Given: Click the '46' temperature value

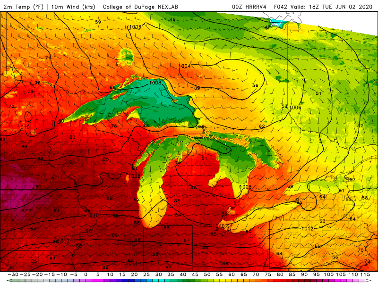Looking at the screenshot, I should click(x=172, y=19).
